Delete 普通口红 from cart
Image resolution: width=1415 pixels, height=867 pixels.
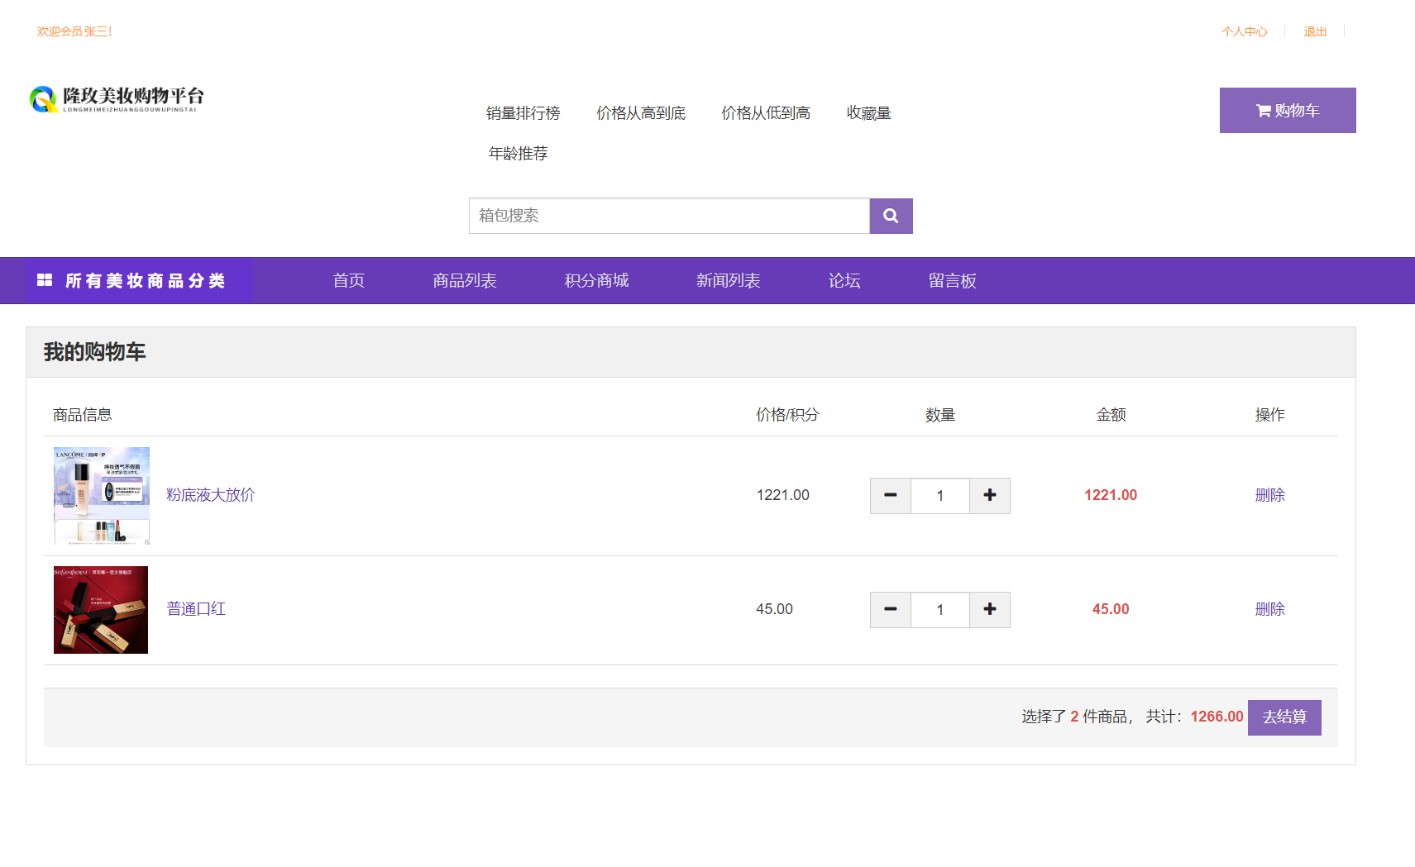[1269, 609]
